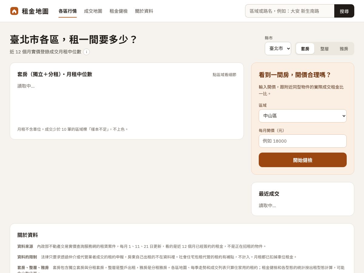Select the 整層 type toggle

point(325,49)
